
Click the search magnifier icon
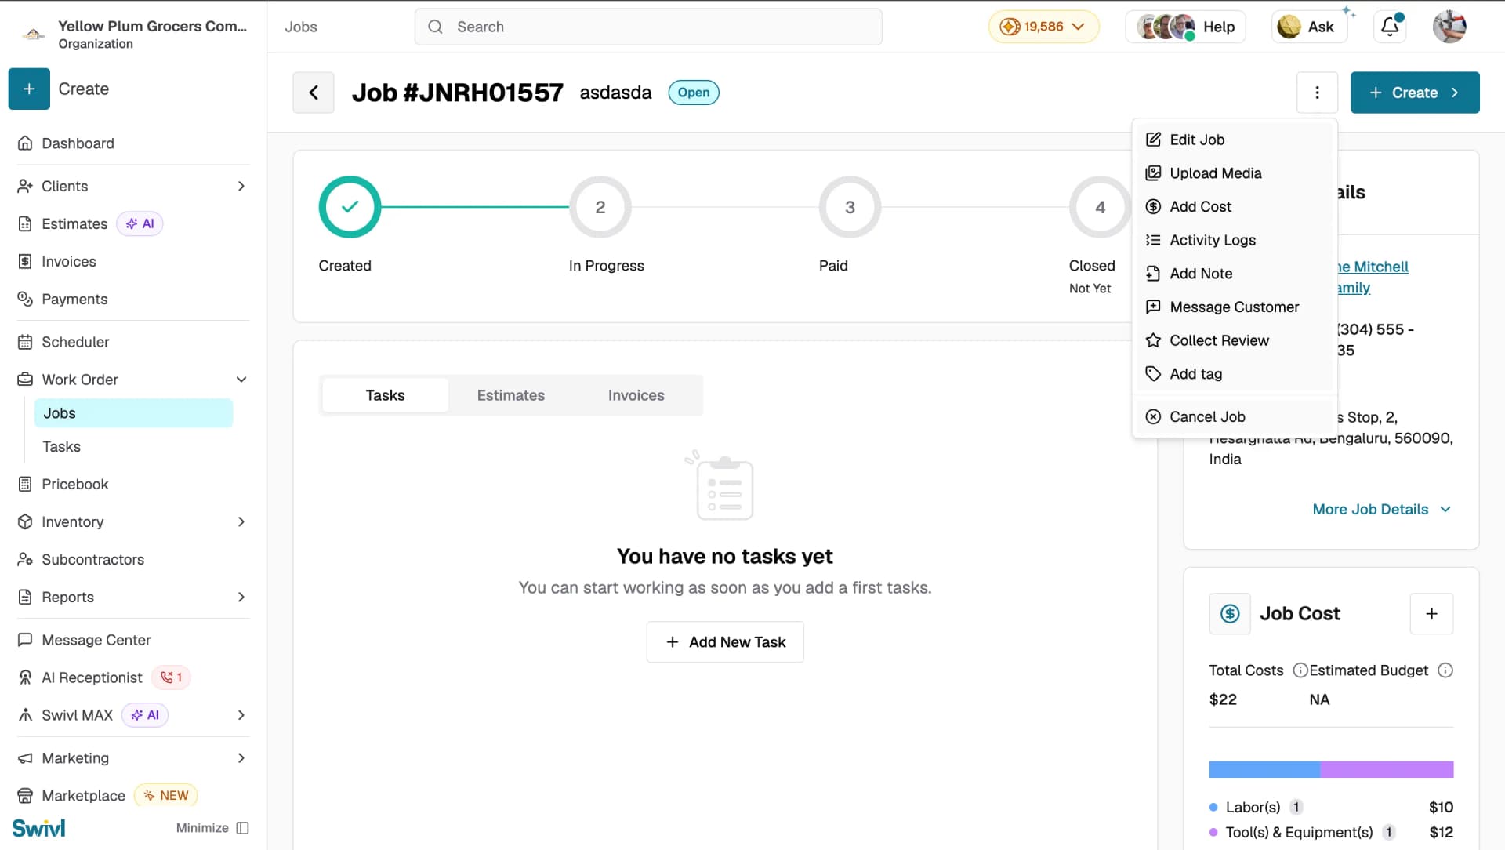coord(435,27)
